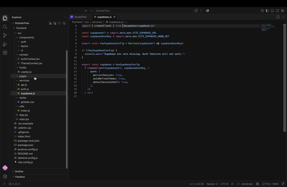Toggle the secondary side bar visibility

click(277, 11)
